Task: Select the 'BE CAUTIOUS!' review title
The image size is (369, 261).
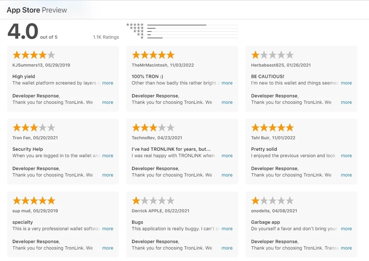Action: (268, 76)
